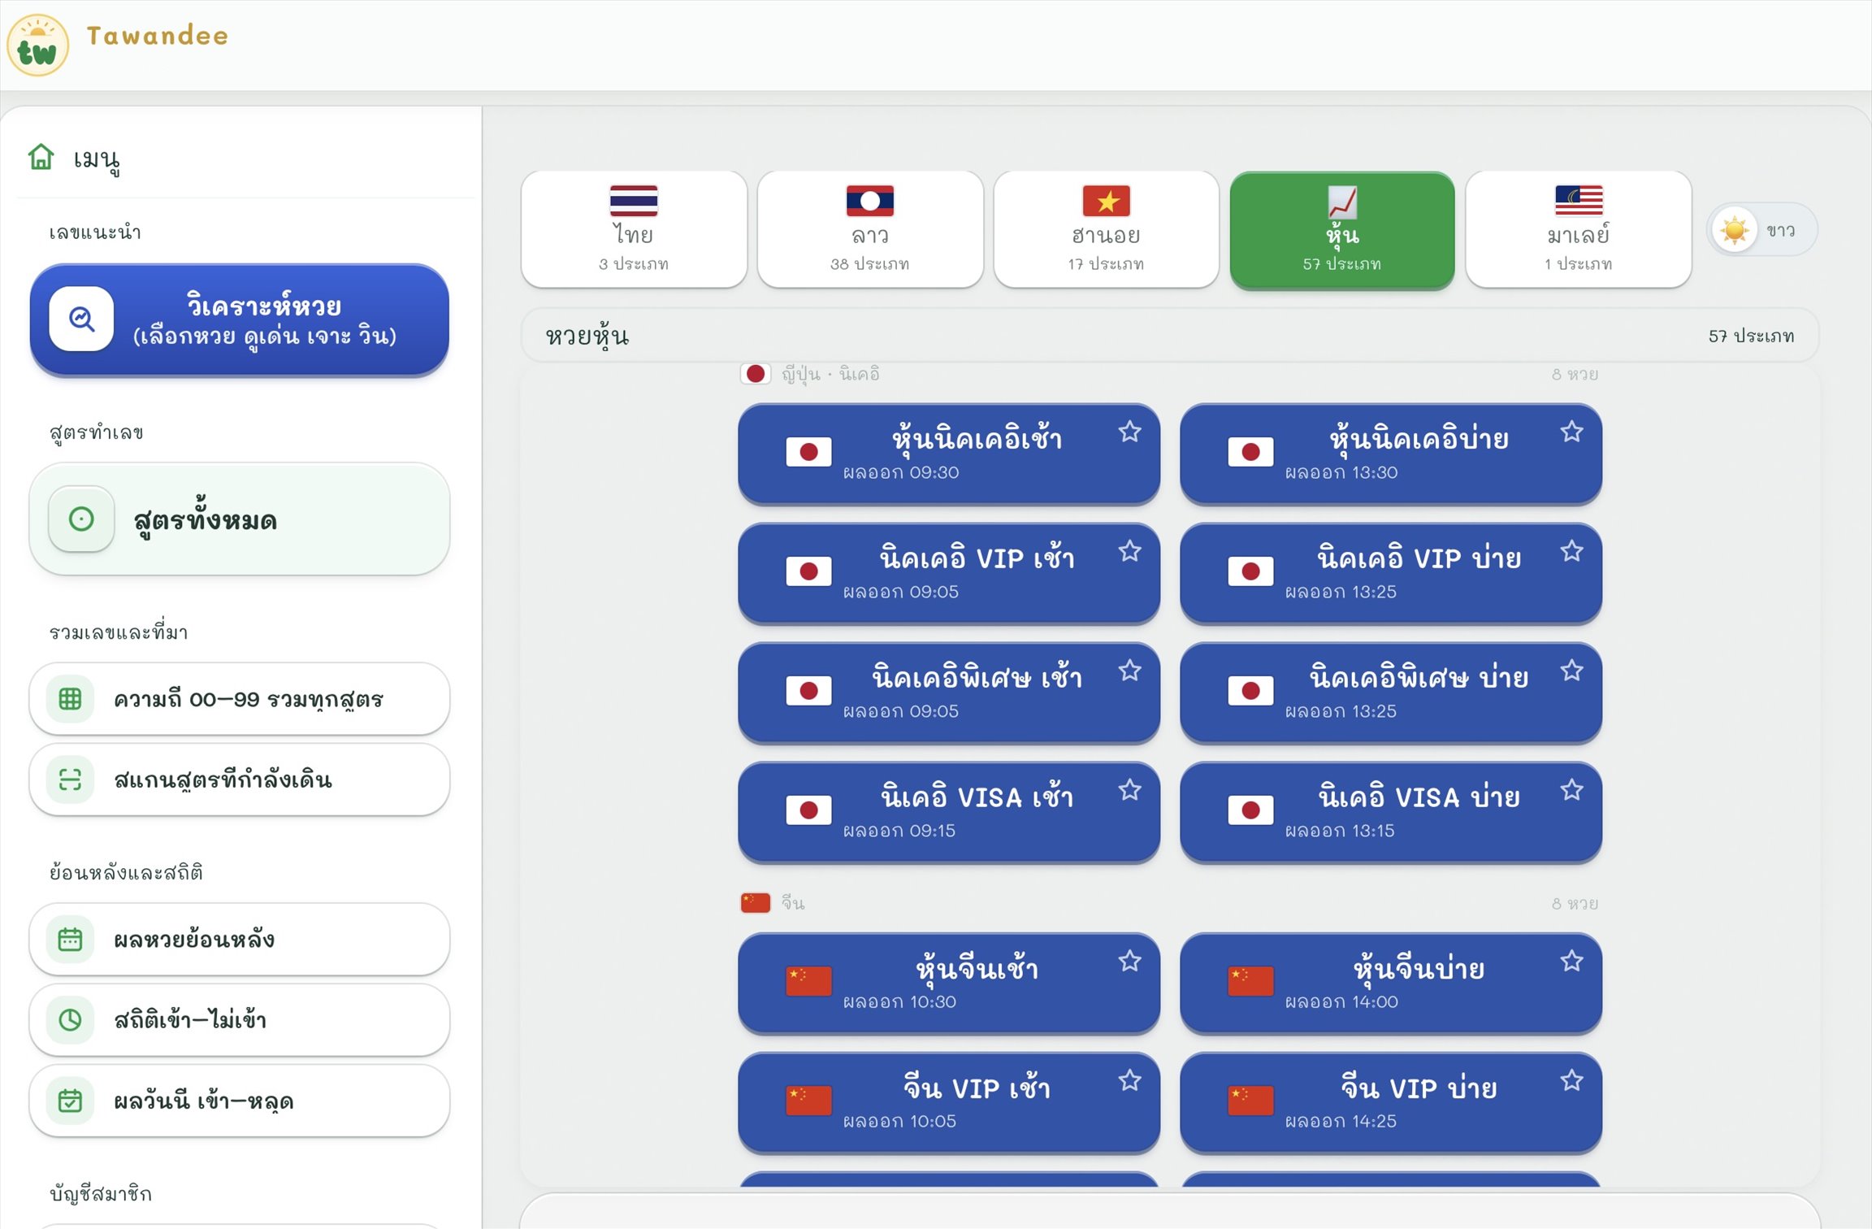Select the หุ้น tab
1872x1229 pixels.
[1342, 229]
